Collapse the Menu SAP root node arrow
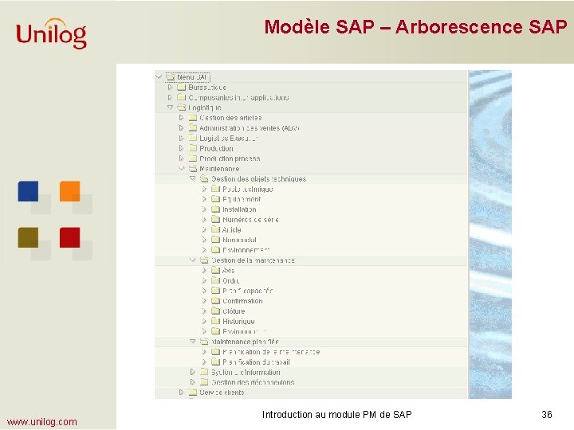The image size is (574, 430). click(x=159, y=76)
